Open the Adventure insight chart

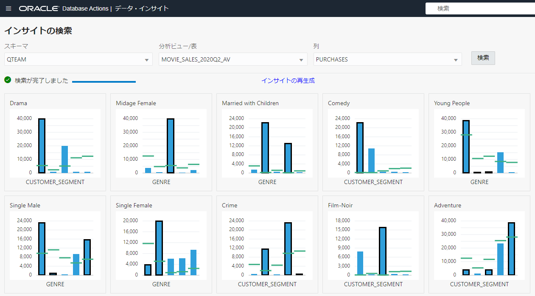(x=479, y=245)
